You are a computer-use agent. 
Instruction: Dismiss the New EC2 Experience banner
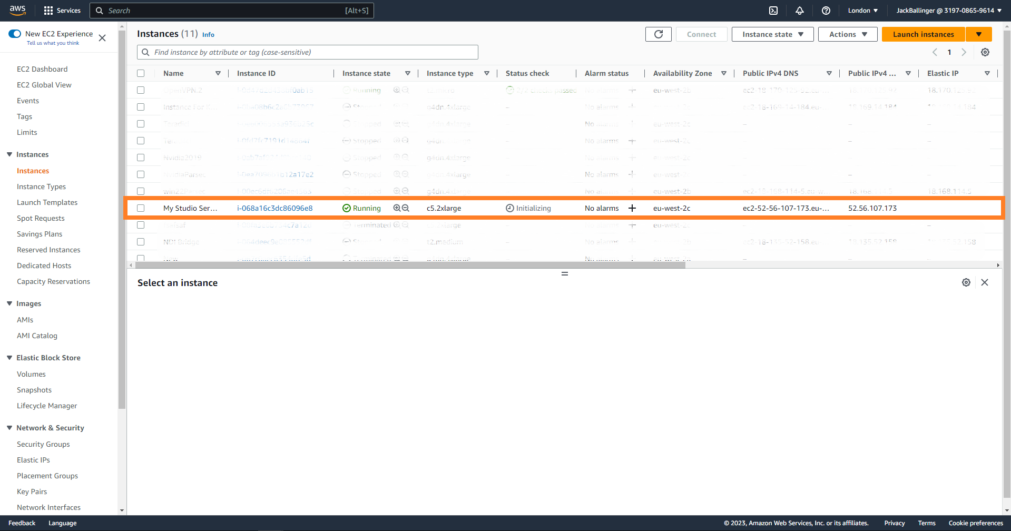102,38
